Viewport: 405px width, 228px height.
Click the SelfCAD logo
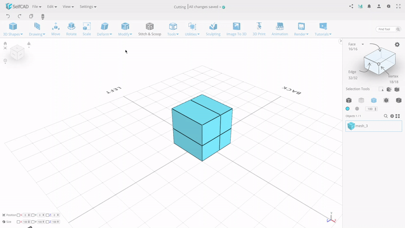[x=17, y=7]
